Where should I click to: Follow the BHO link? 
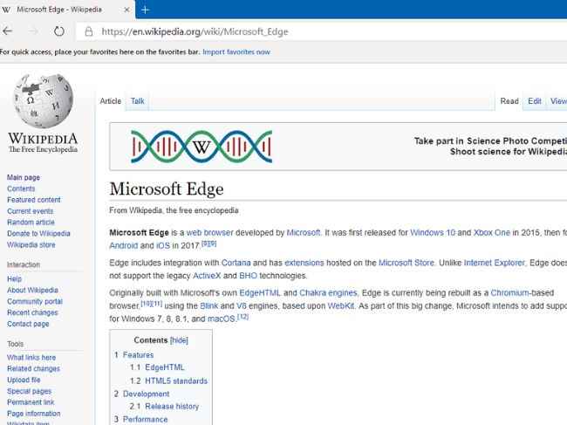(x=248, y=276)
